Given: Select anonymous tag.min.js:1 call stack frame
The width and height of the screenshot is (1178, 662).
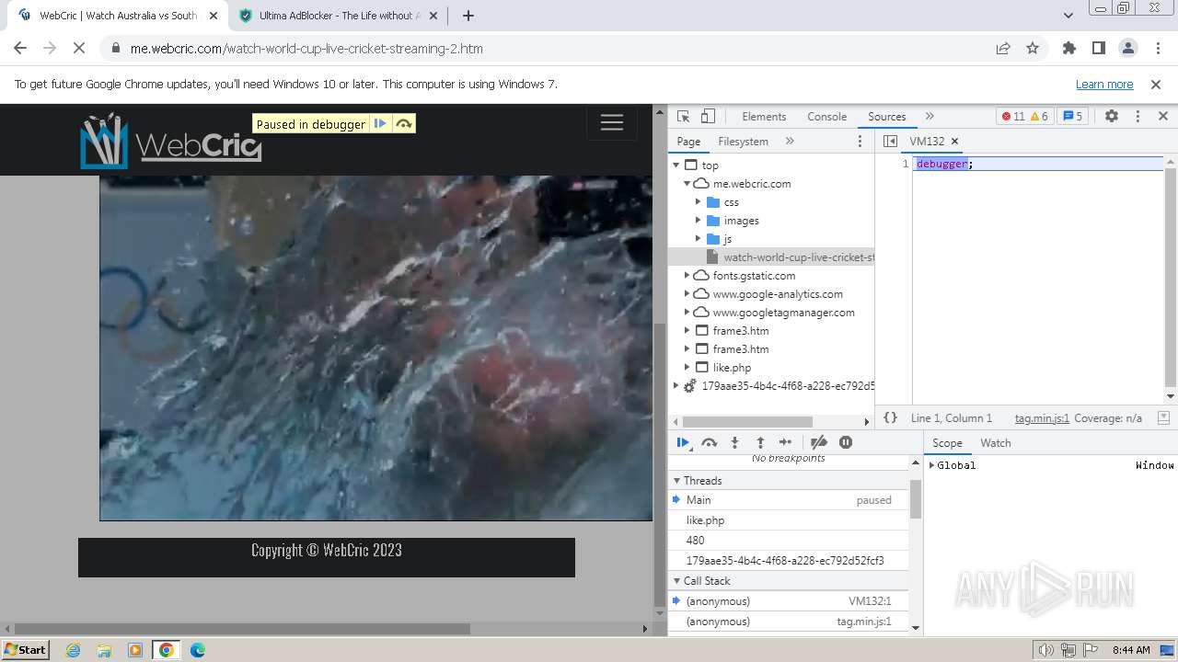Looking at the screenshot, I should [x=789, y=622].
